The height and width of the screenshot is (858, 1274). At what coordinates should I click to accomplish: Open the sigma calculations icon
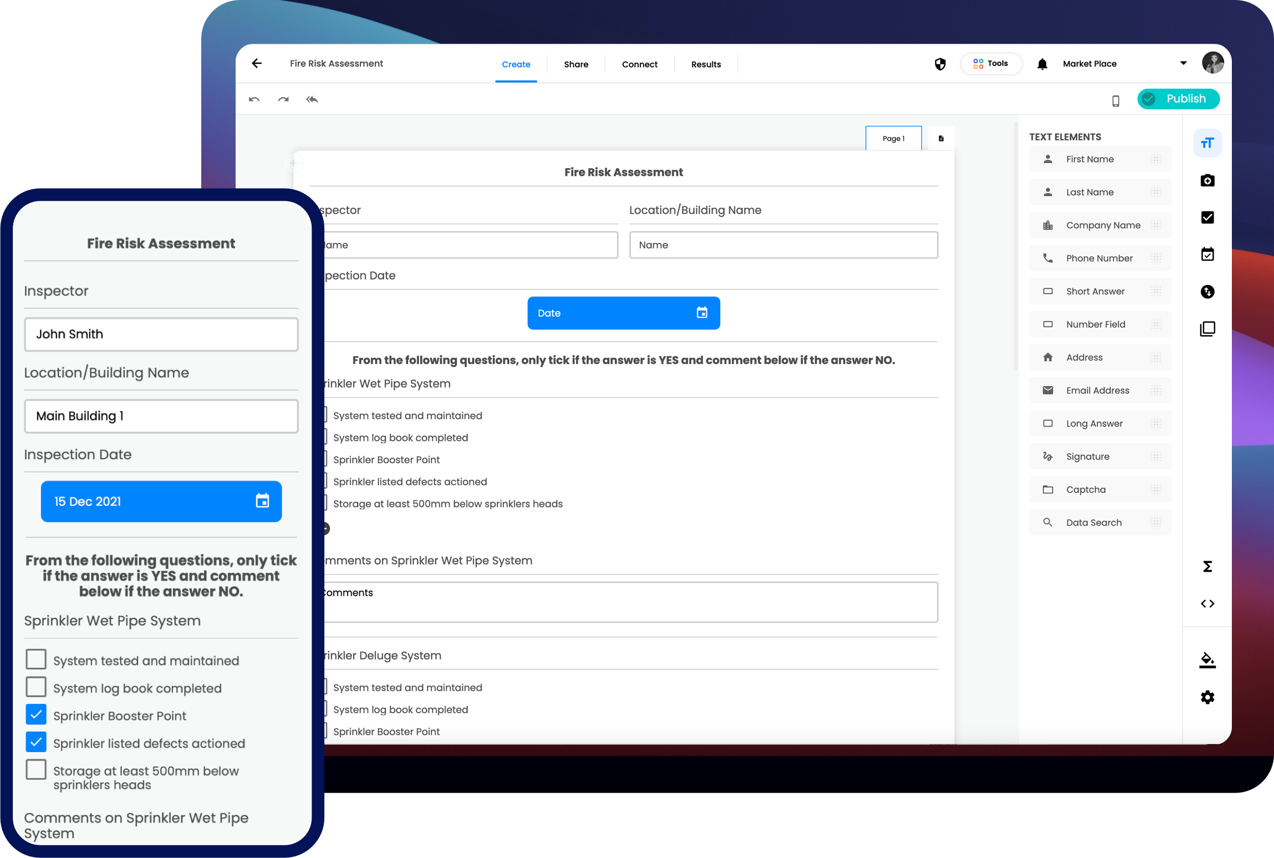1207,566
